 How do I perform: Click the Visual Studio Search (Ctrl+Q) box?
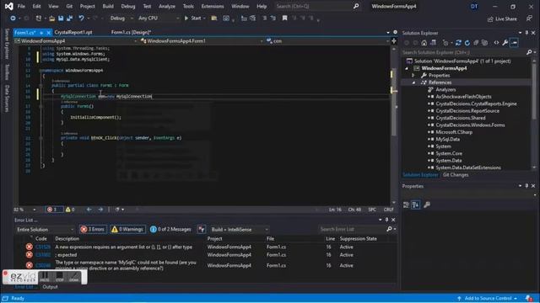coord(317,6)
